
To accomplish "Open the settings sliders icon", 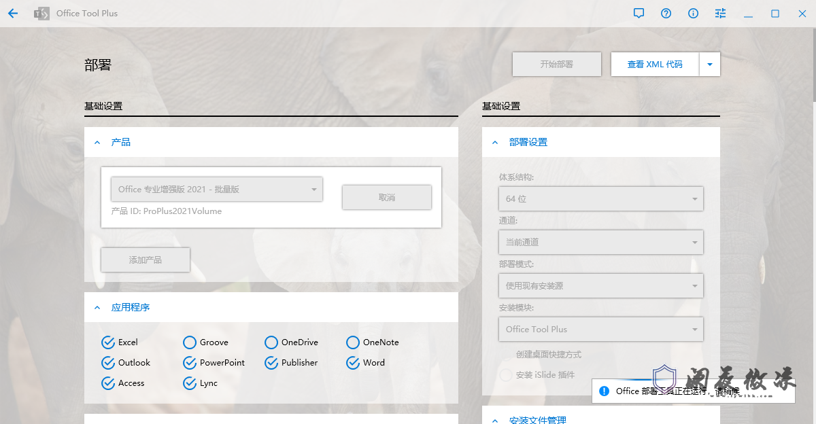I will [720, 14].
